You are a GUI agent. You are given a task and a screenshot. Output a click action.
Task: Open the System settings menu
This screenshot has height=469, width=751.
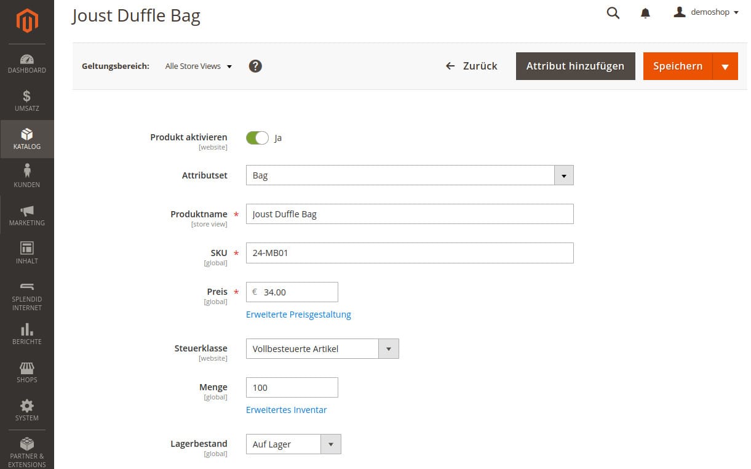tap(27, 411)
